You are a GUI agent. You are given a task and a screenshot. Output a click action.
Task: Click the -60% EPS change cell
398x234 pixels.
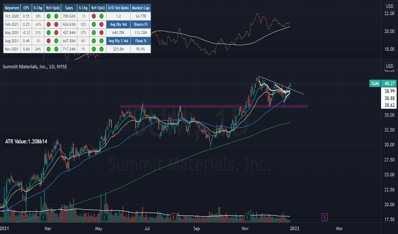click(x=38, y=25)
